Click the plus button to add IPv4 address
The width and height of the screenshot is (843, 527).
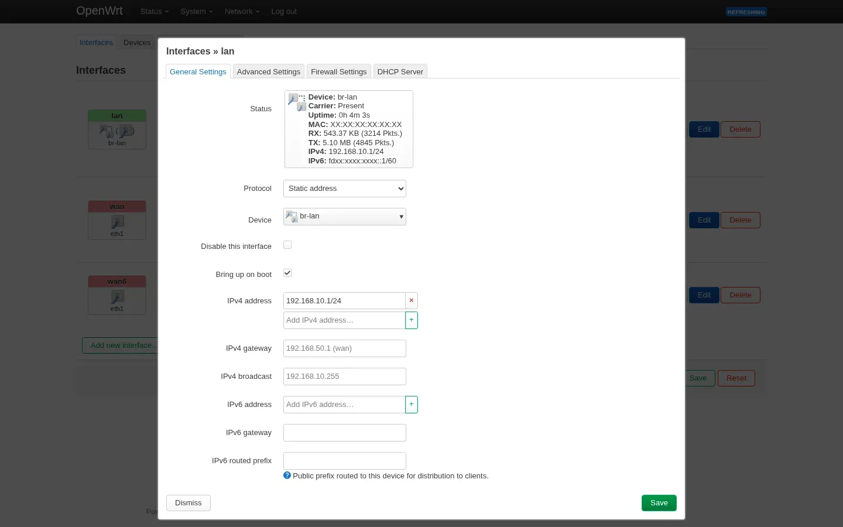tap(412, 320)
